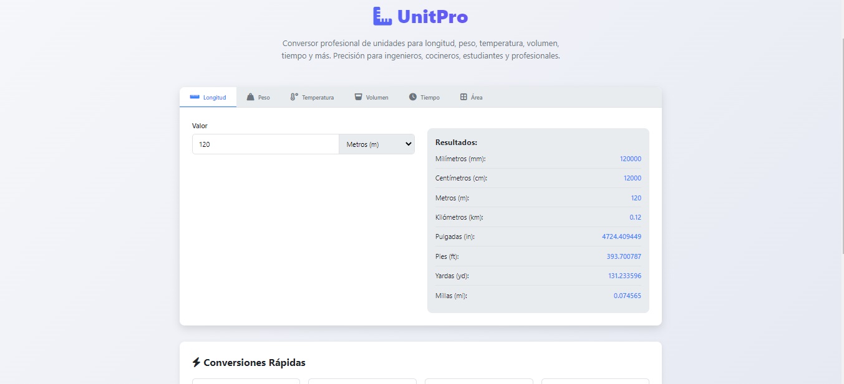Select the Valor input field

(265, 144)
